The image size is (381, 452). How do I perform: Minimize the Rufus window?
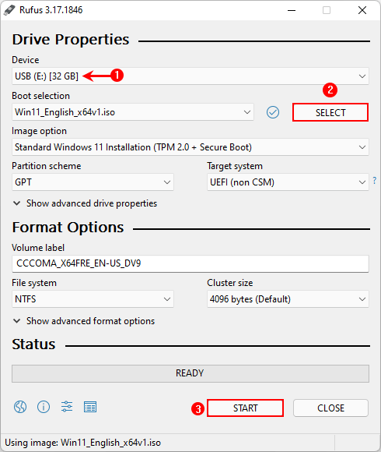[292, 10]
